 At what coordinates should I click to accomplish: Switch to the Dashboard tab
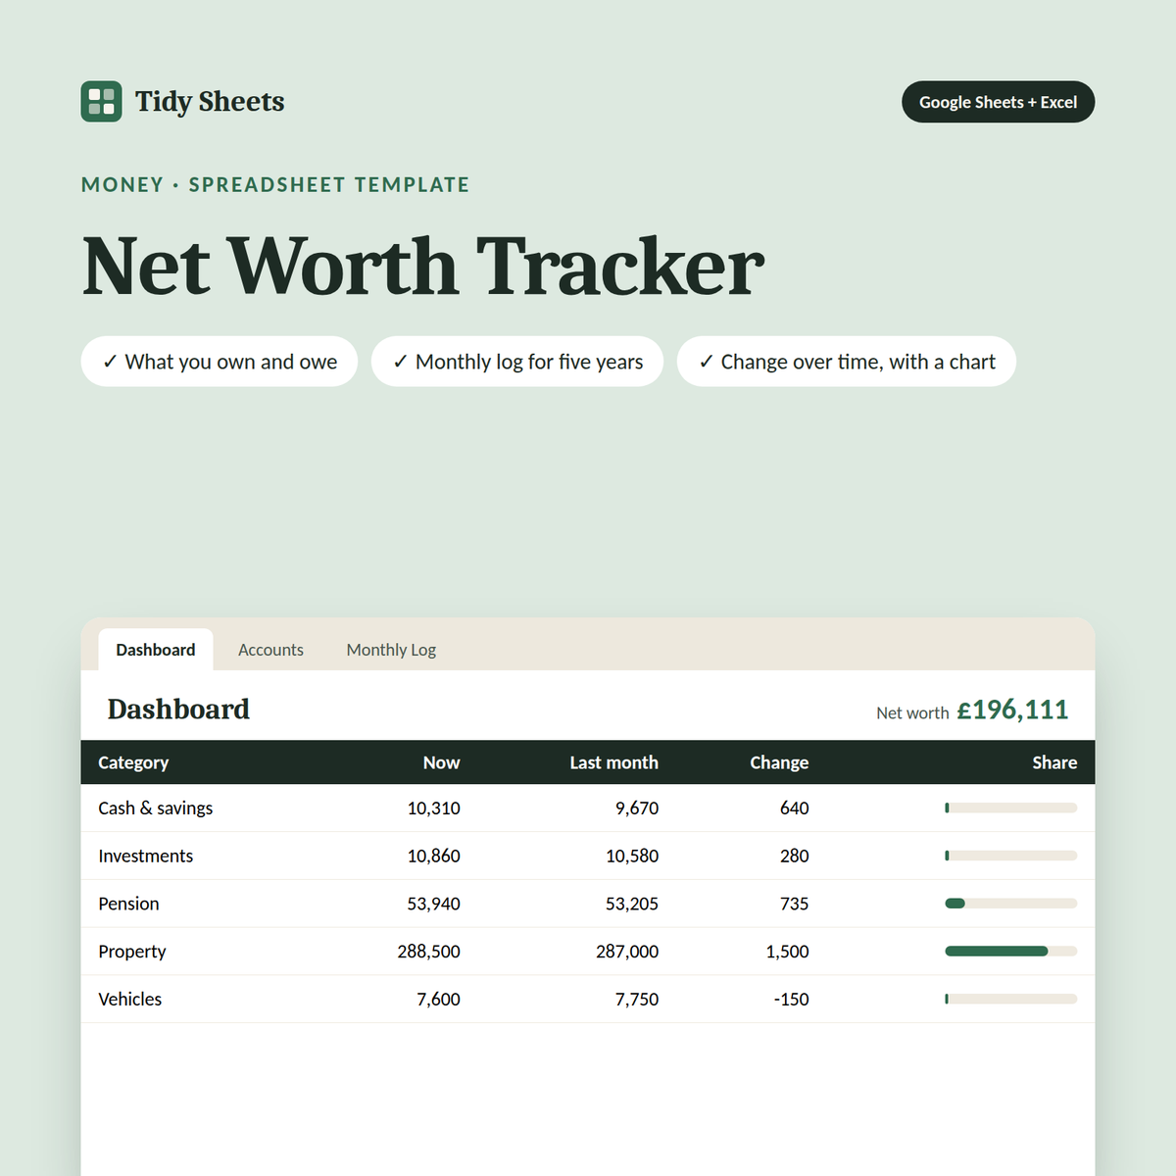(156, 650)
